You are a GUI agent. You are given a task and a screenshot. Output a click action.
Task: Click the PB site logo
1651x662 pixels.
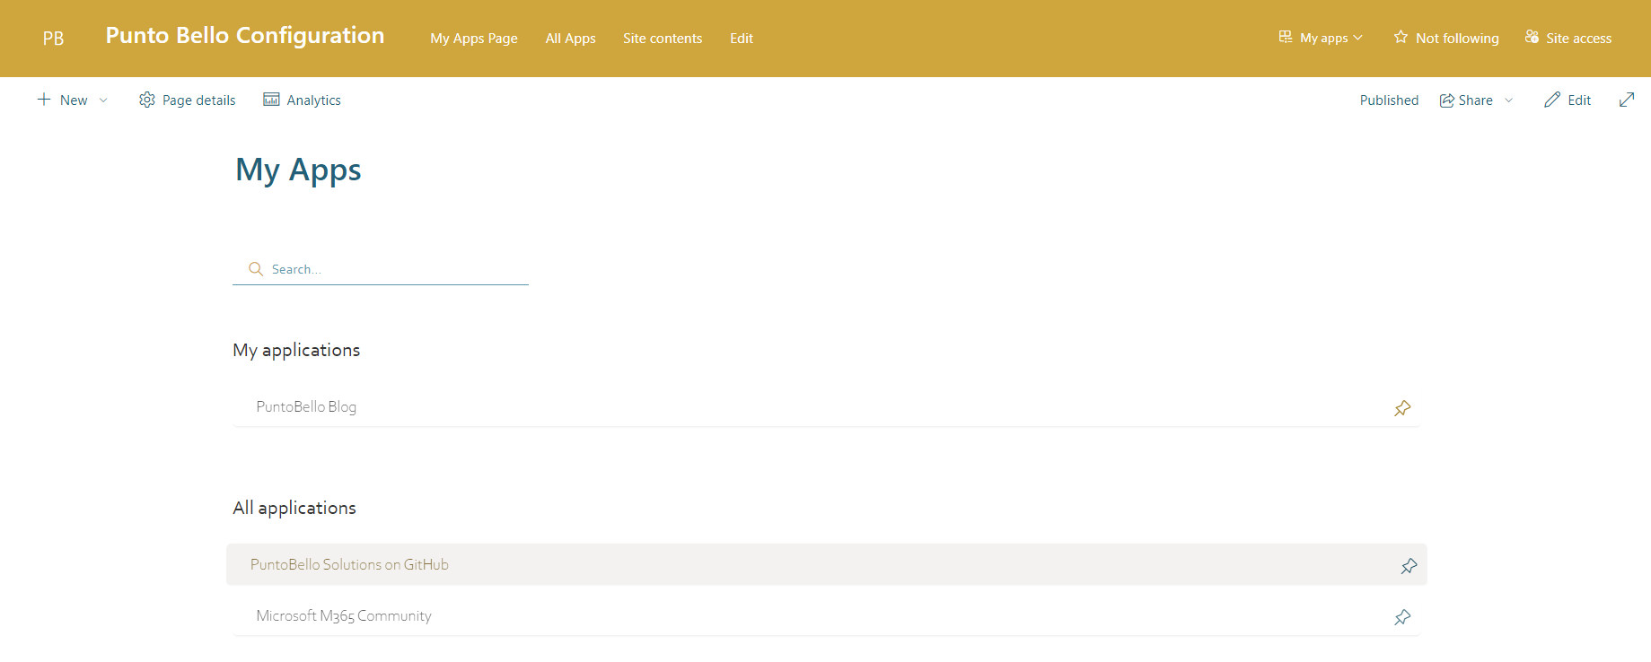click(53, 38)
